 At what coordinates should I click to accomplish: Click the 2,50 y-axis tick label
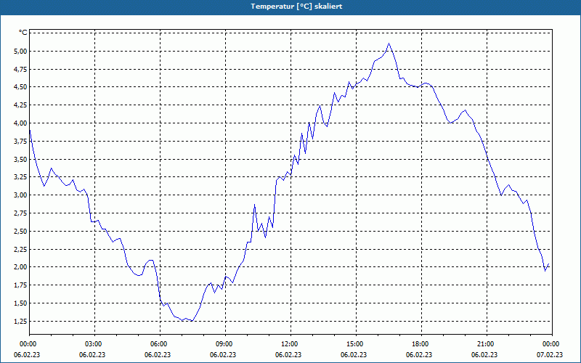[x=20, y=231]
